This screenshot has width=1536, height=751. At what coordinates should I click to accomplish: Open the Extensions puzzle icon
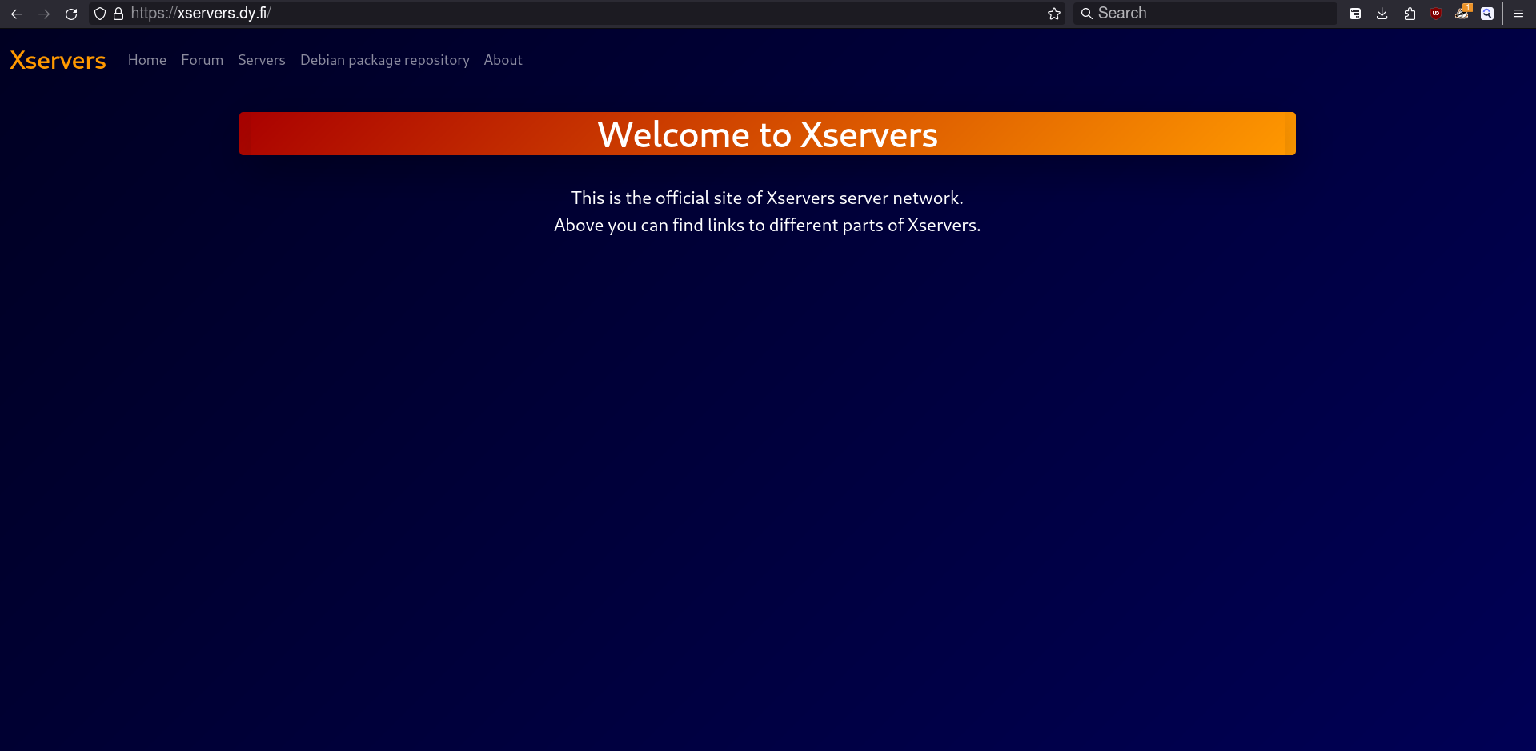(x=1410, y=14)
